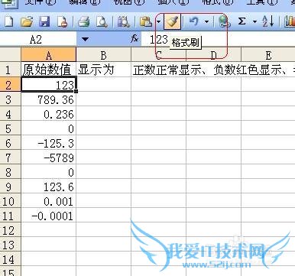The height and width of the screenshot is (276, 295).
Task: Open the Undo history dropdown arrow
Action: pos(207,21)
